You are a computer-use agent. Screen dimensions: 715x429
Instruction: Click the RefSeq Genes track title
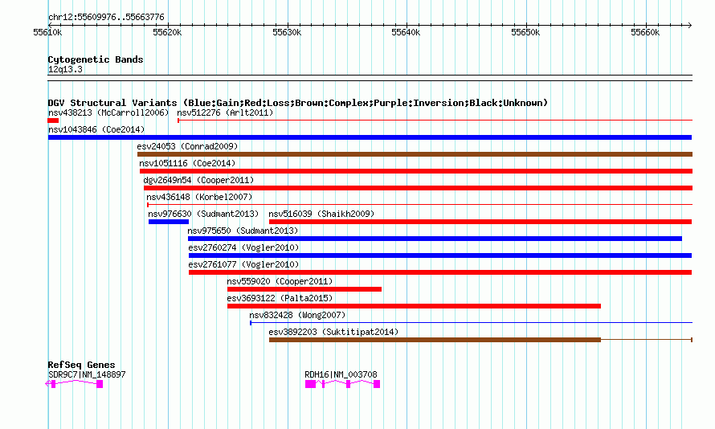point(82,365)
